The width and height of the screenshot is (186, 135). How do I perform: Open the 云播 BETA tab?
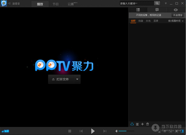(72, 4)
